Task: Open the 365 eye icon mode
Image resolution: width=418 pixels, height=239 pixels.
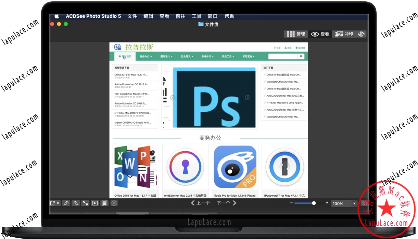Action: (x=361, y=34)
